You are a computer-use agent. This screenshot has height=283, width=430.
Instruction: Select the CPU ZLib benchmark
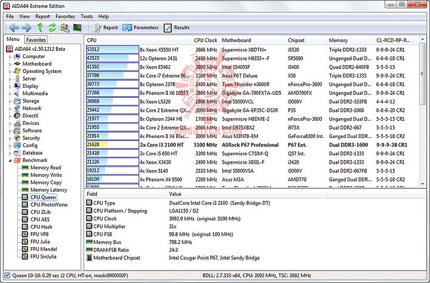pos(36,212)
